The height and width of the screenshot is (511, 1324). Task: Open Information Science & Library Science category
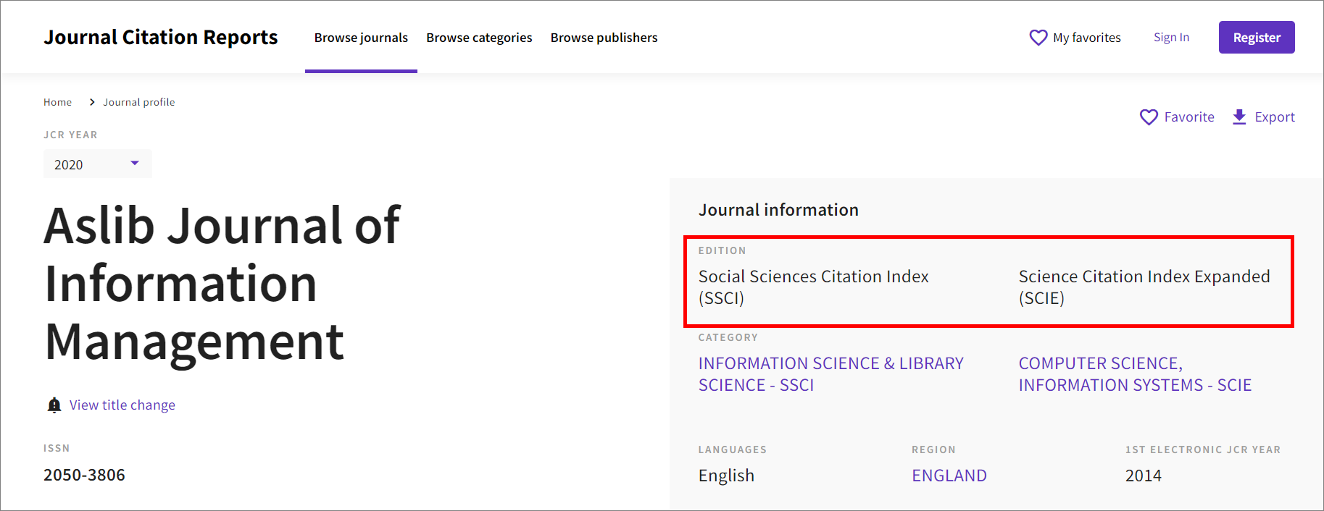click(831, 374)
